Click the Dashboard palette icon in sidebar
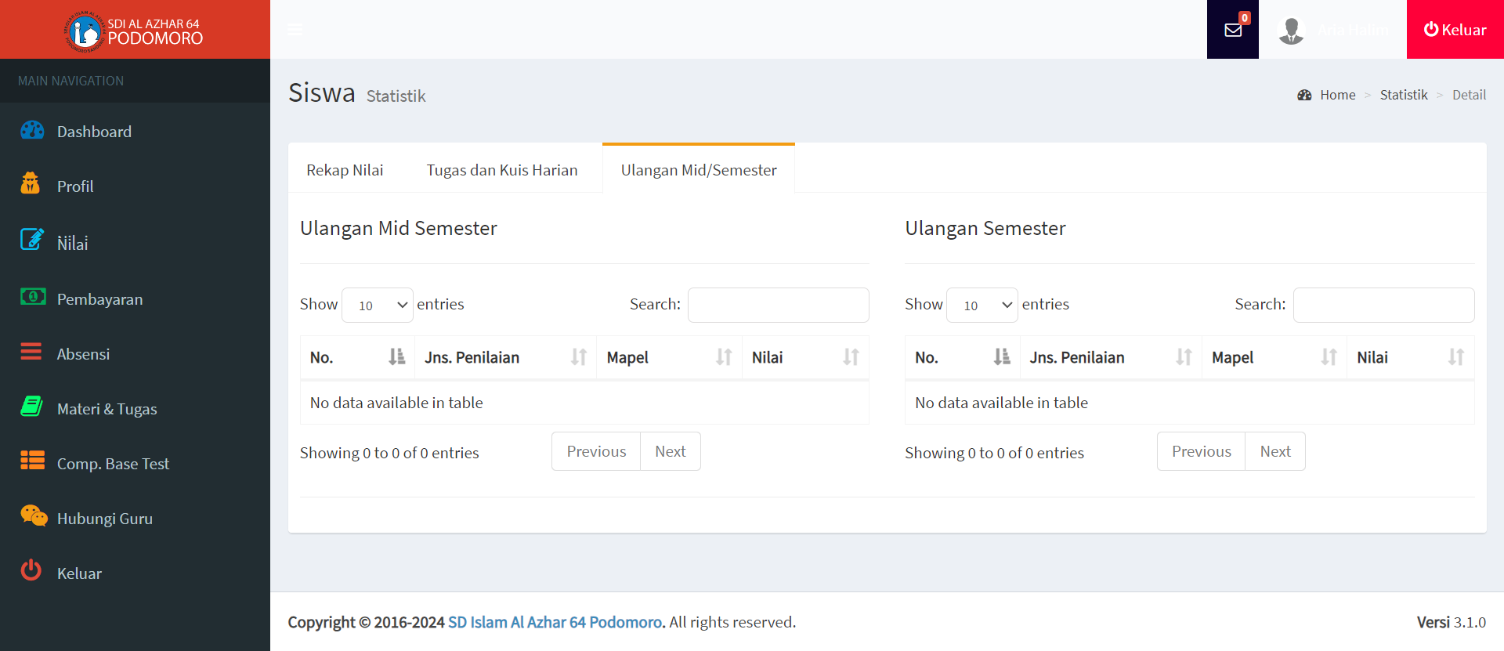 (32, 131)
